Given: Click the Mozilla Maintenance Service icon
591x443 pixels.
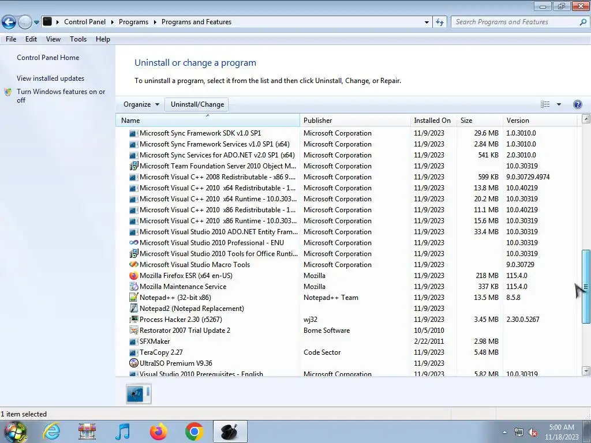Looking at the screenshot, I should click(133, 287).
